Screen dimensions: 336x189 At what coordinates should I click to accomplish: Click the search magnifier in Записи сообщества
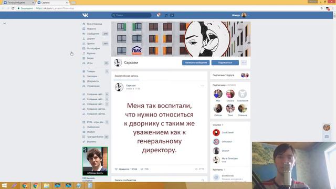(x=203, y=180)
